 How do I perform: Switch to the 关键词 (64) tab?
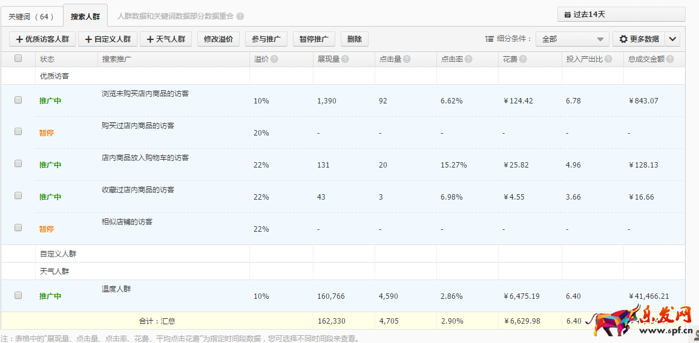tap(31, 16)
